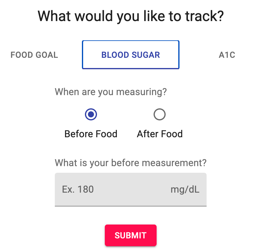This screenshot has height=251, width=259.
Task: Click the What would you like to track heading
Action: [x=131, y=16]
